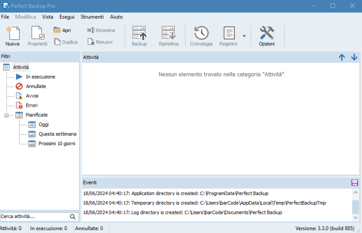Screen dimensions: 362x233
Task: Click the Oggi calendar icon
Action: [x=32, y=124]
